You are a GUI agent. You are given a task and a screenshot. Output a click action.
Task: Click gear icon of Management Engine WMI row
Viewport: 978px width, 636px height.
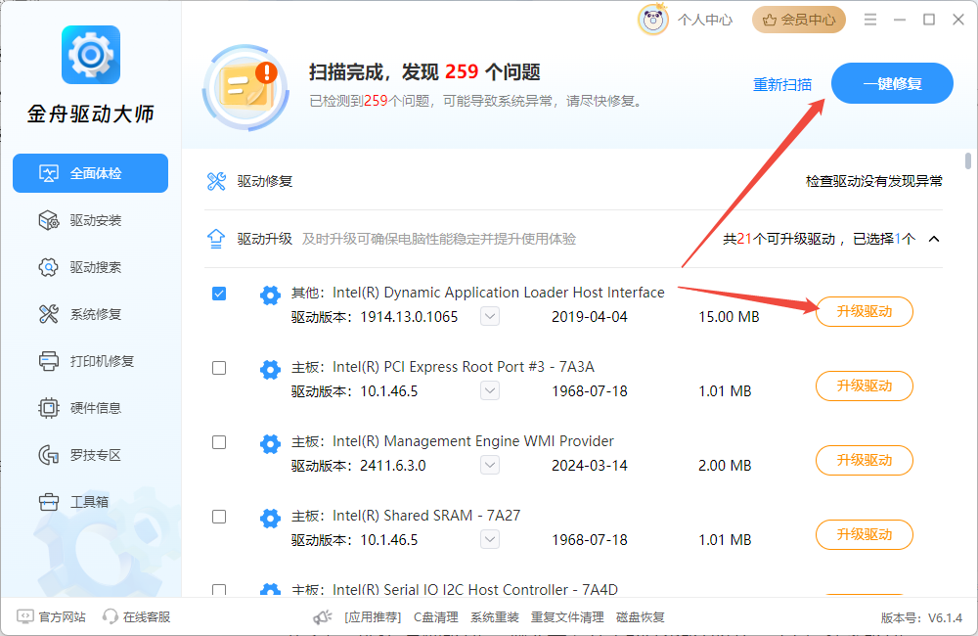click(270, 444)
